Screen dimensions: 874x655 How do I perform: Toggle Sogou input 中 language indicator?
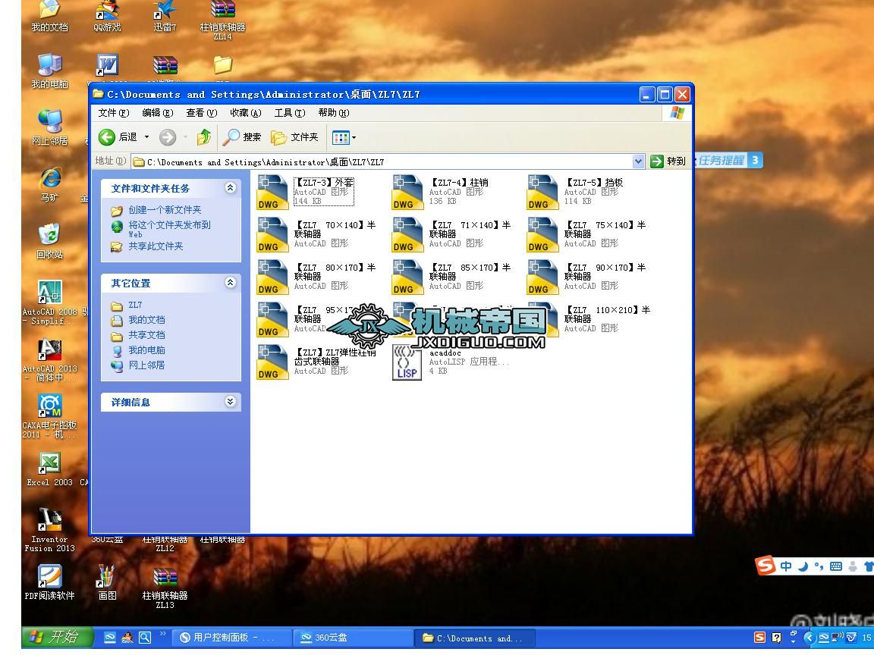786,566
